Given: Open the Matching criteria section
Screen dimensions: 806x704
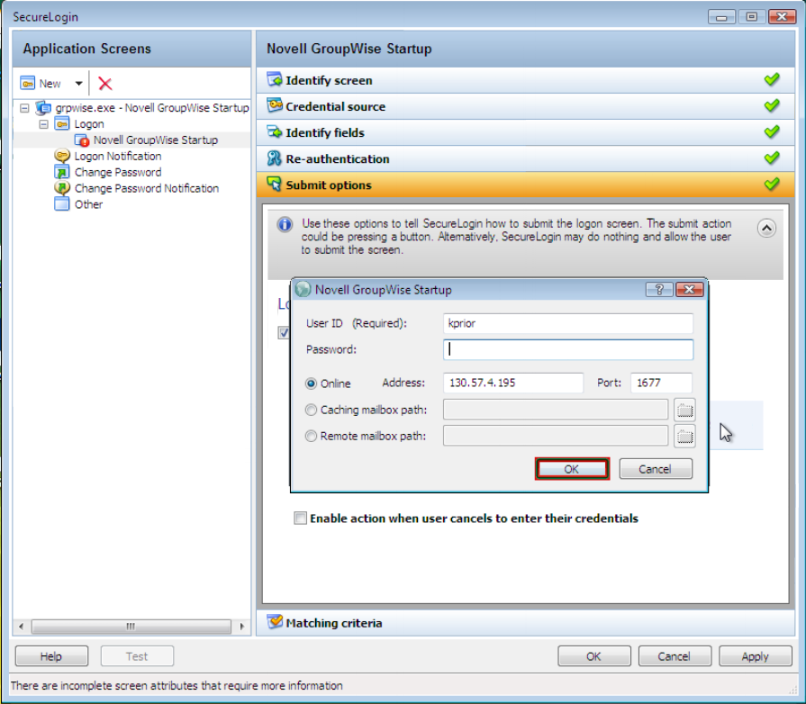Looking at the screenshot, I should [x=525, y=623].
